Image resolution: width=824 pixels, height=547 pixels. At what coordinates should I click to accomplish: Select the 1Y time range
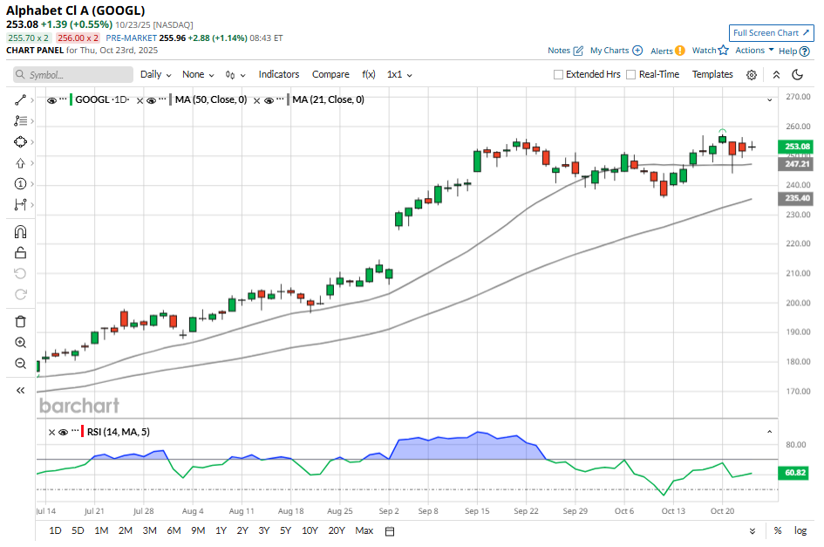[221, 530]
